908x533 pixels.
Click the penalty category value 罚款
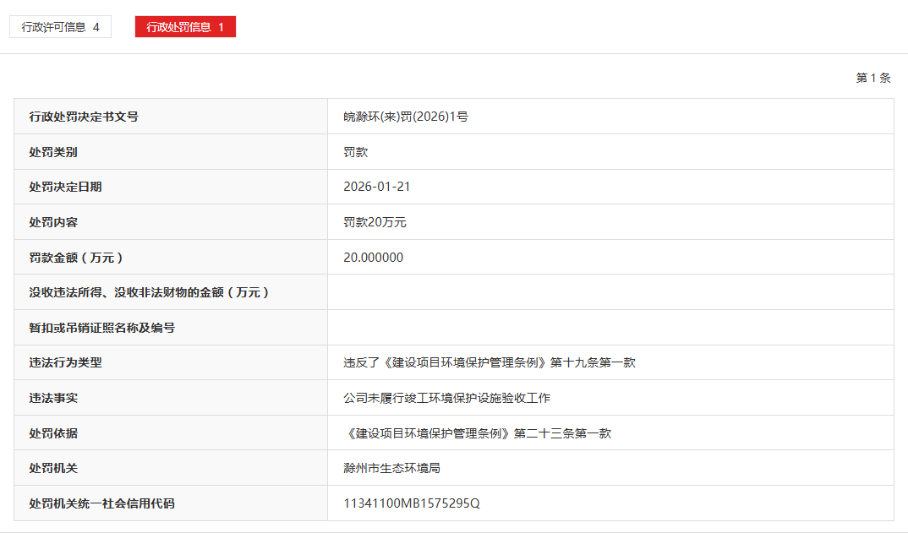coord(356,152)
